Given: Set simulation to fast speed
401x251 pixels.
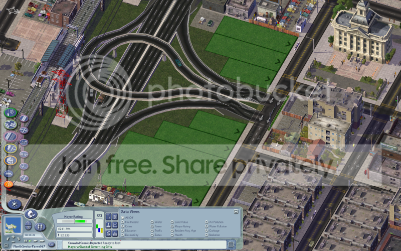Looking at the screenshot, I should [x=35, y=241].
